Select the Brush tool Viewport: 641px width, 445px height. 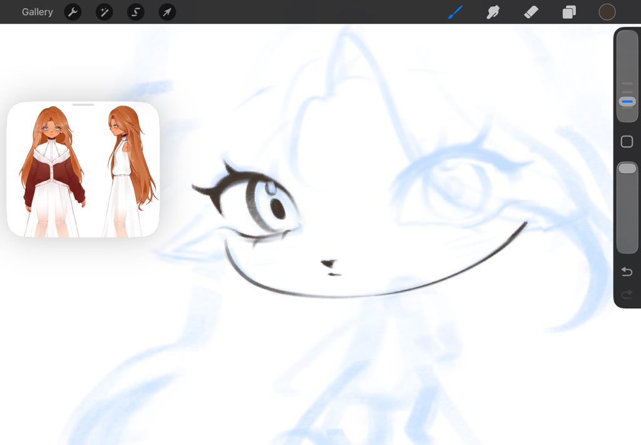[x=456, y=12]
